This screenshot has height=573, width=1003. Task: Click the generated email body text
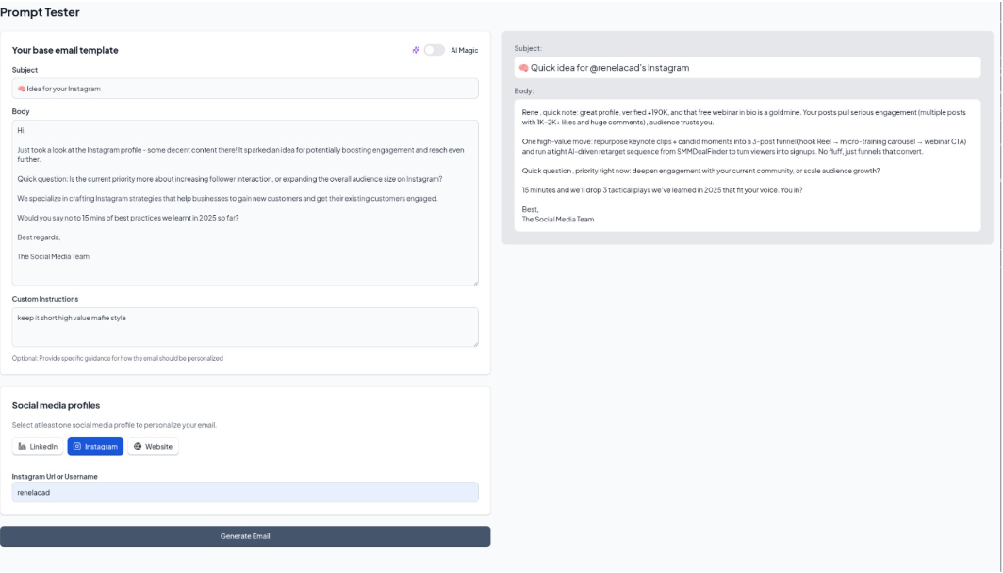[748, 166]
